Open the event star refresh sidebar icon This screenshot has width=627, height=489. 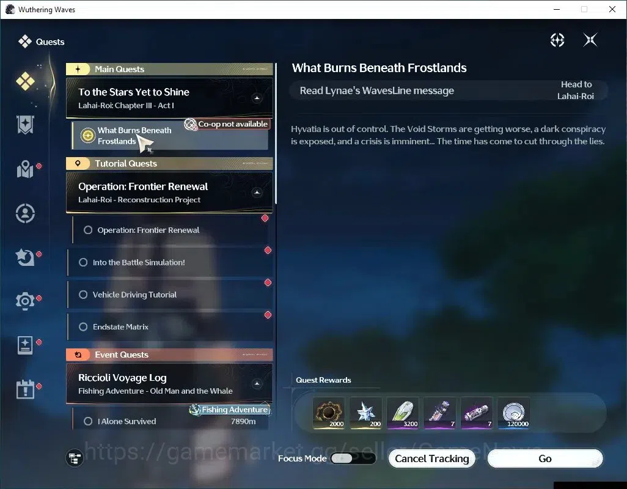point(25,257)
